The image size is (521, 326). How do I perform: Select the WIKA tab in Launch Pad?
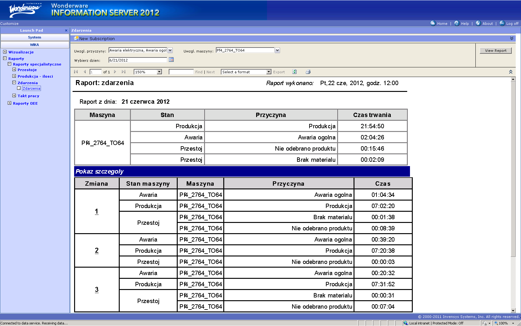coord(35,45)
